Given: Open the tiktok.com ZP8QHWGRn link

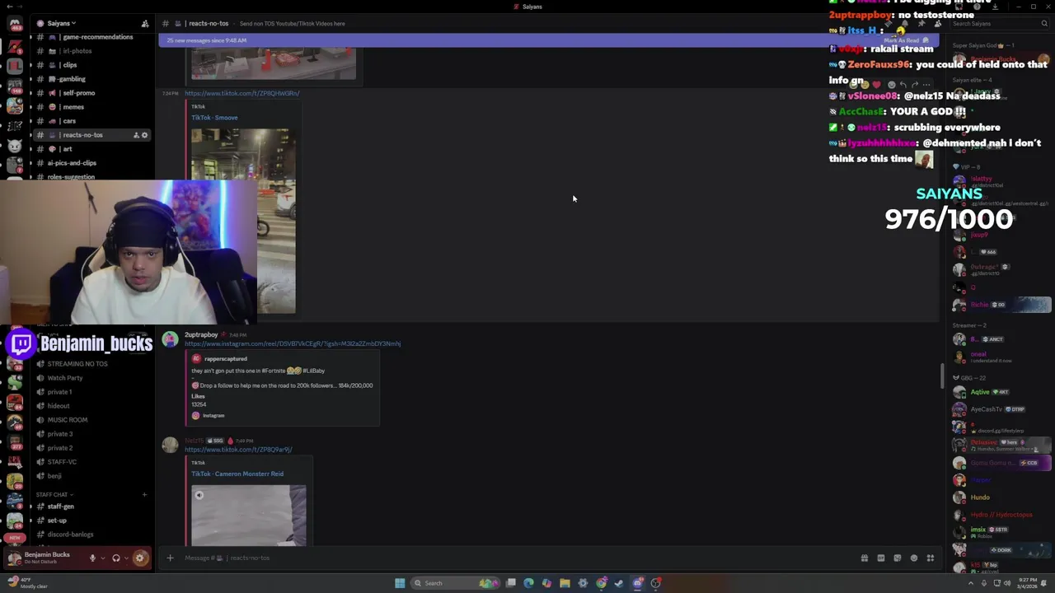Looking at the screenshot, I should (x=241, y=93).
